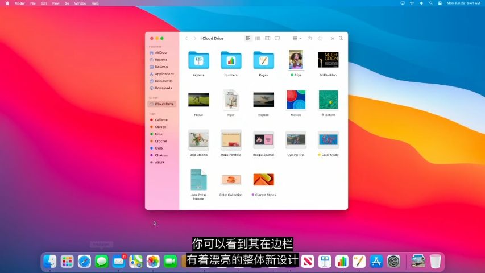Image resolution: width=485 pixels, height=273 pixels.
Task: Select AirDrop in the sidebar
Action: tap(160, 53)
